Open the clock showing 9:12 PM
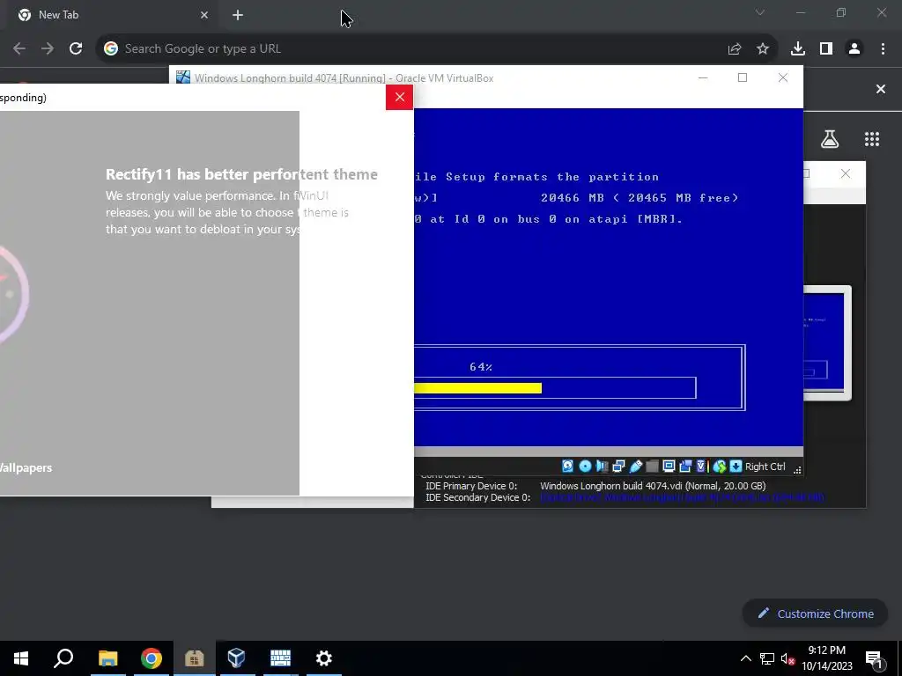This screenshot has width=902, height=676. [x=826, y=658]
